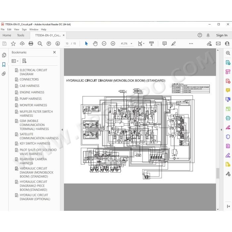Add a comment sticky note

tap(164, 43)
